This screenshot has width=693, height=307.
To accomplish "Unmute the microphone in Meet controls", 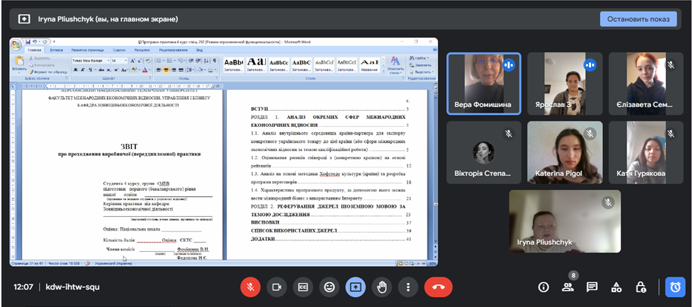I will (x=251, y=287).
